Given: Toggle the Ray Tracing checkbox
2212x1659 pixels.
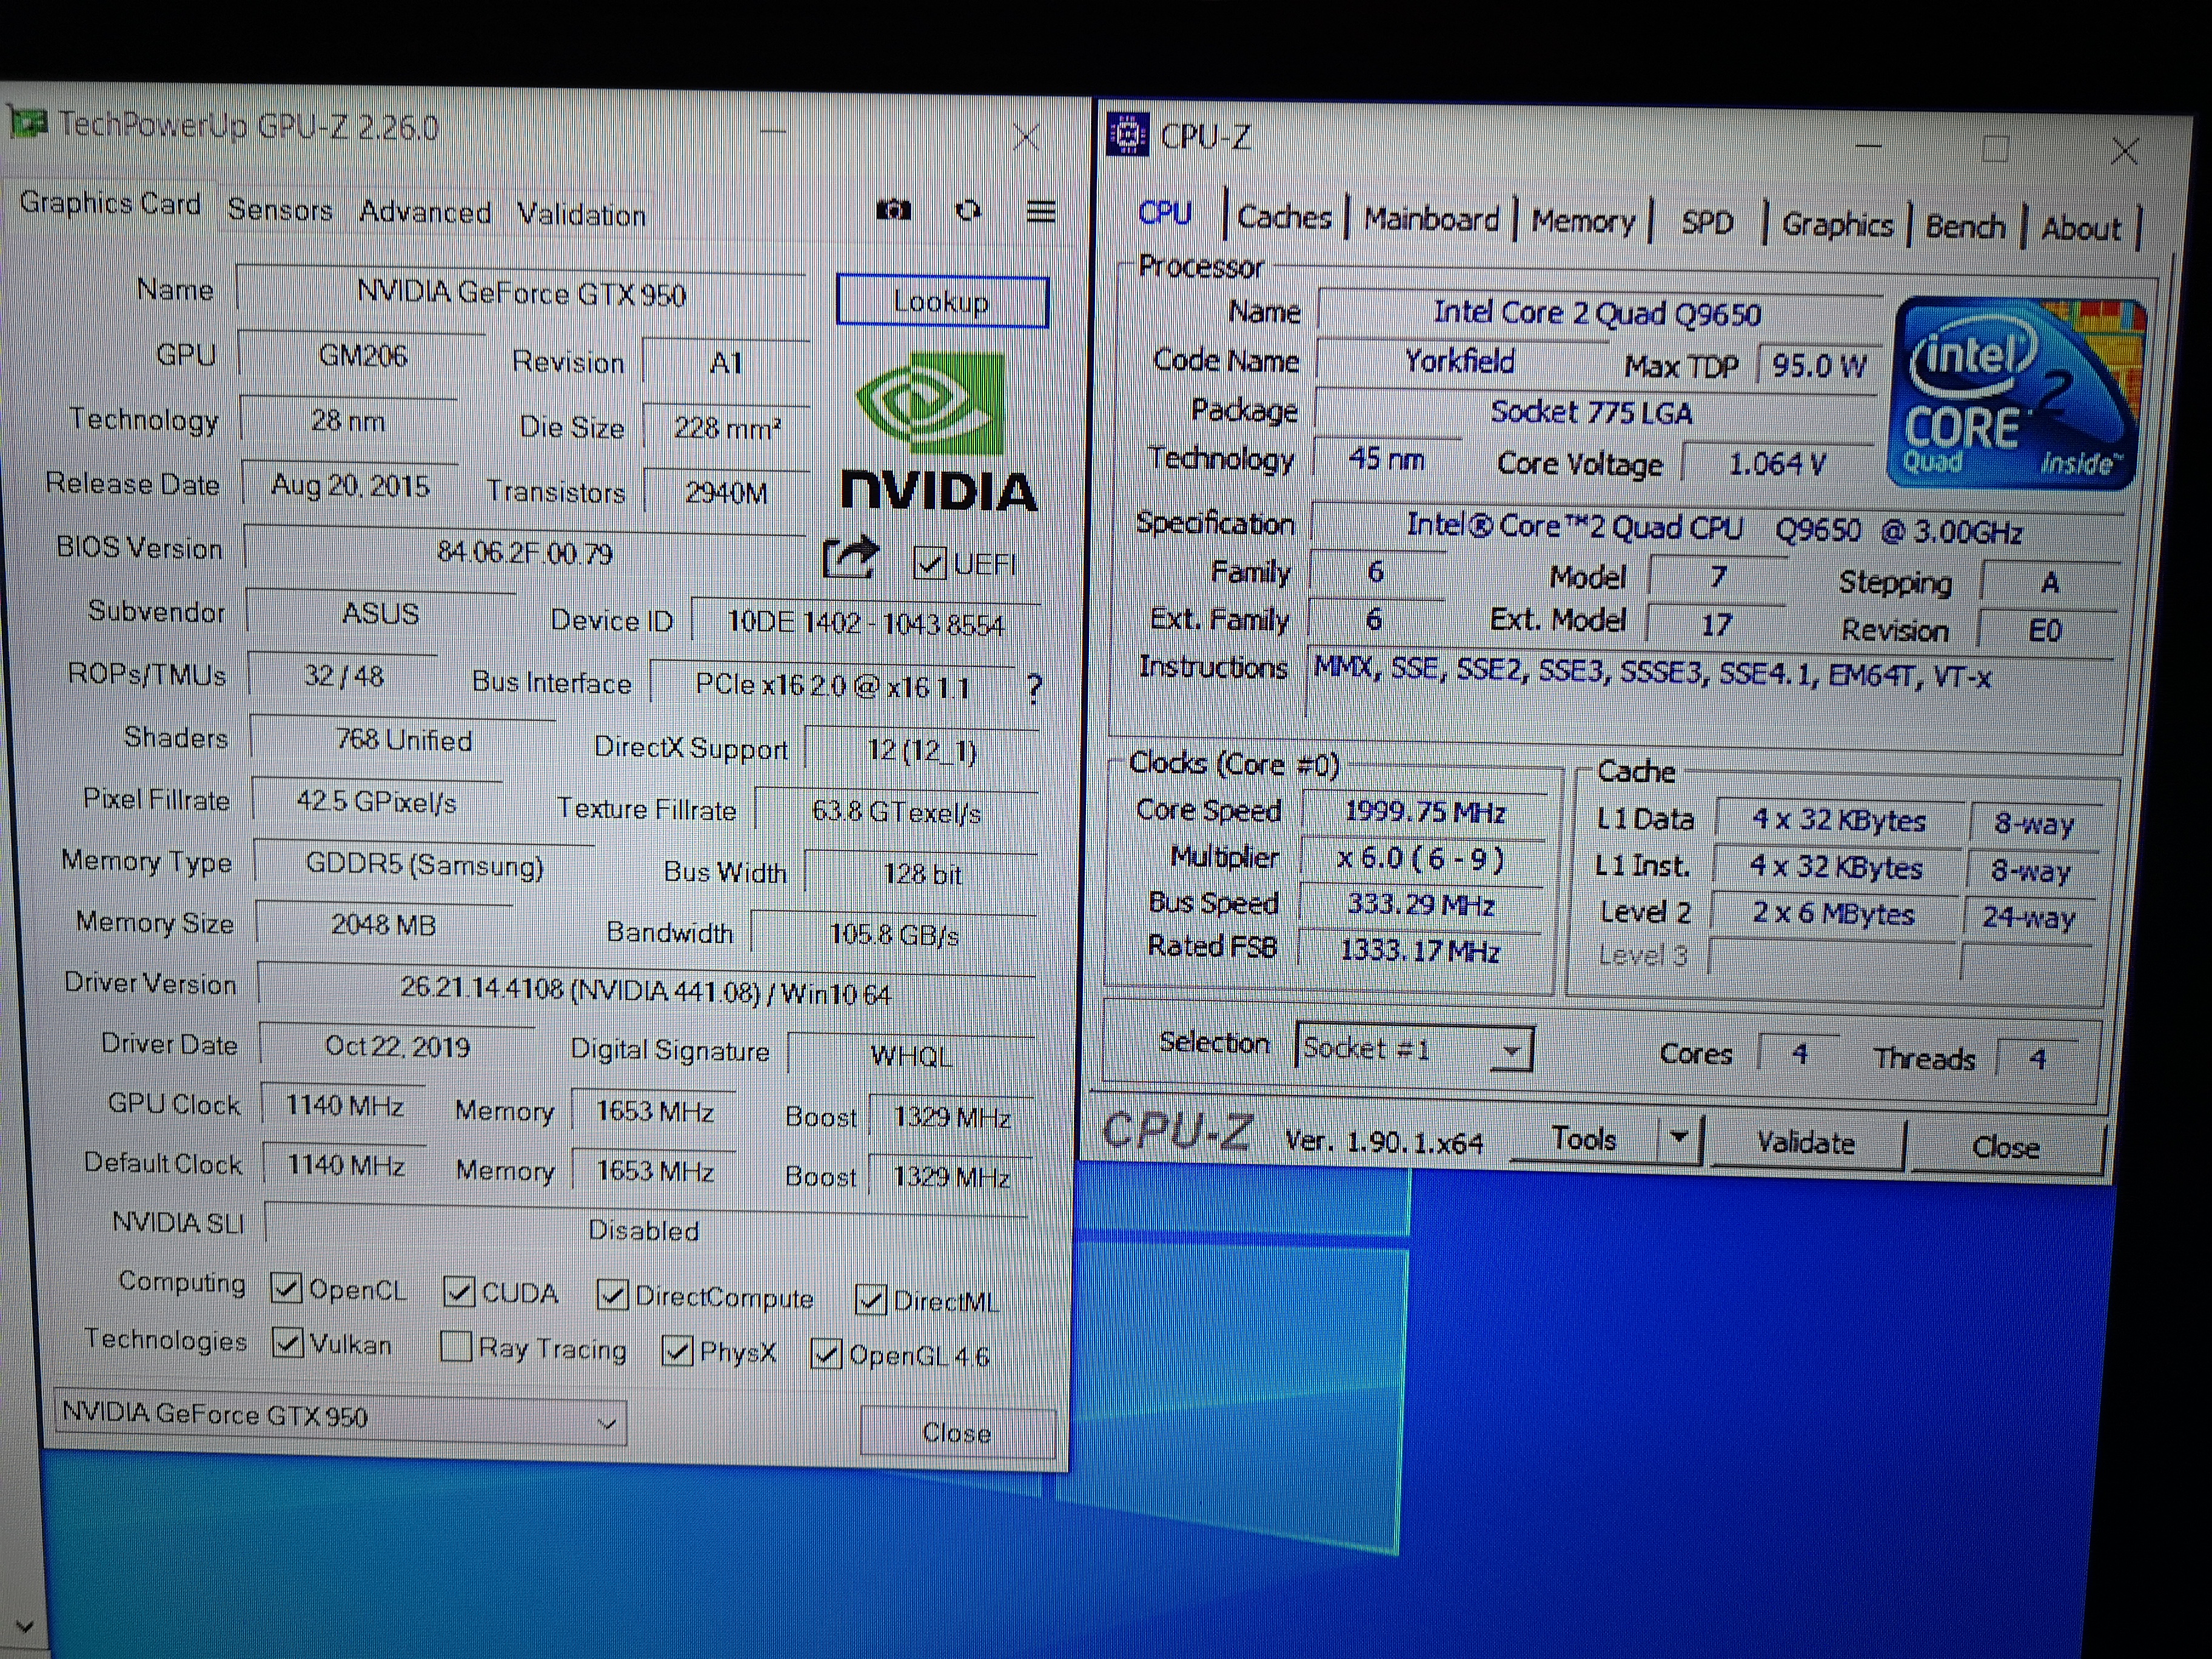Looking at the screenshot, I should (456, 1347).
